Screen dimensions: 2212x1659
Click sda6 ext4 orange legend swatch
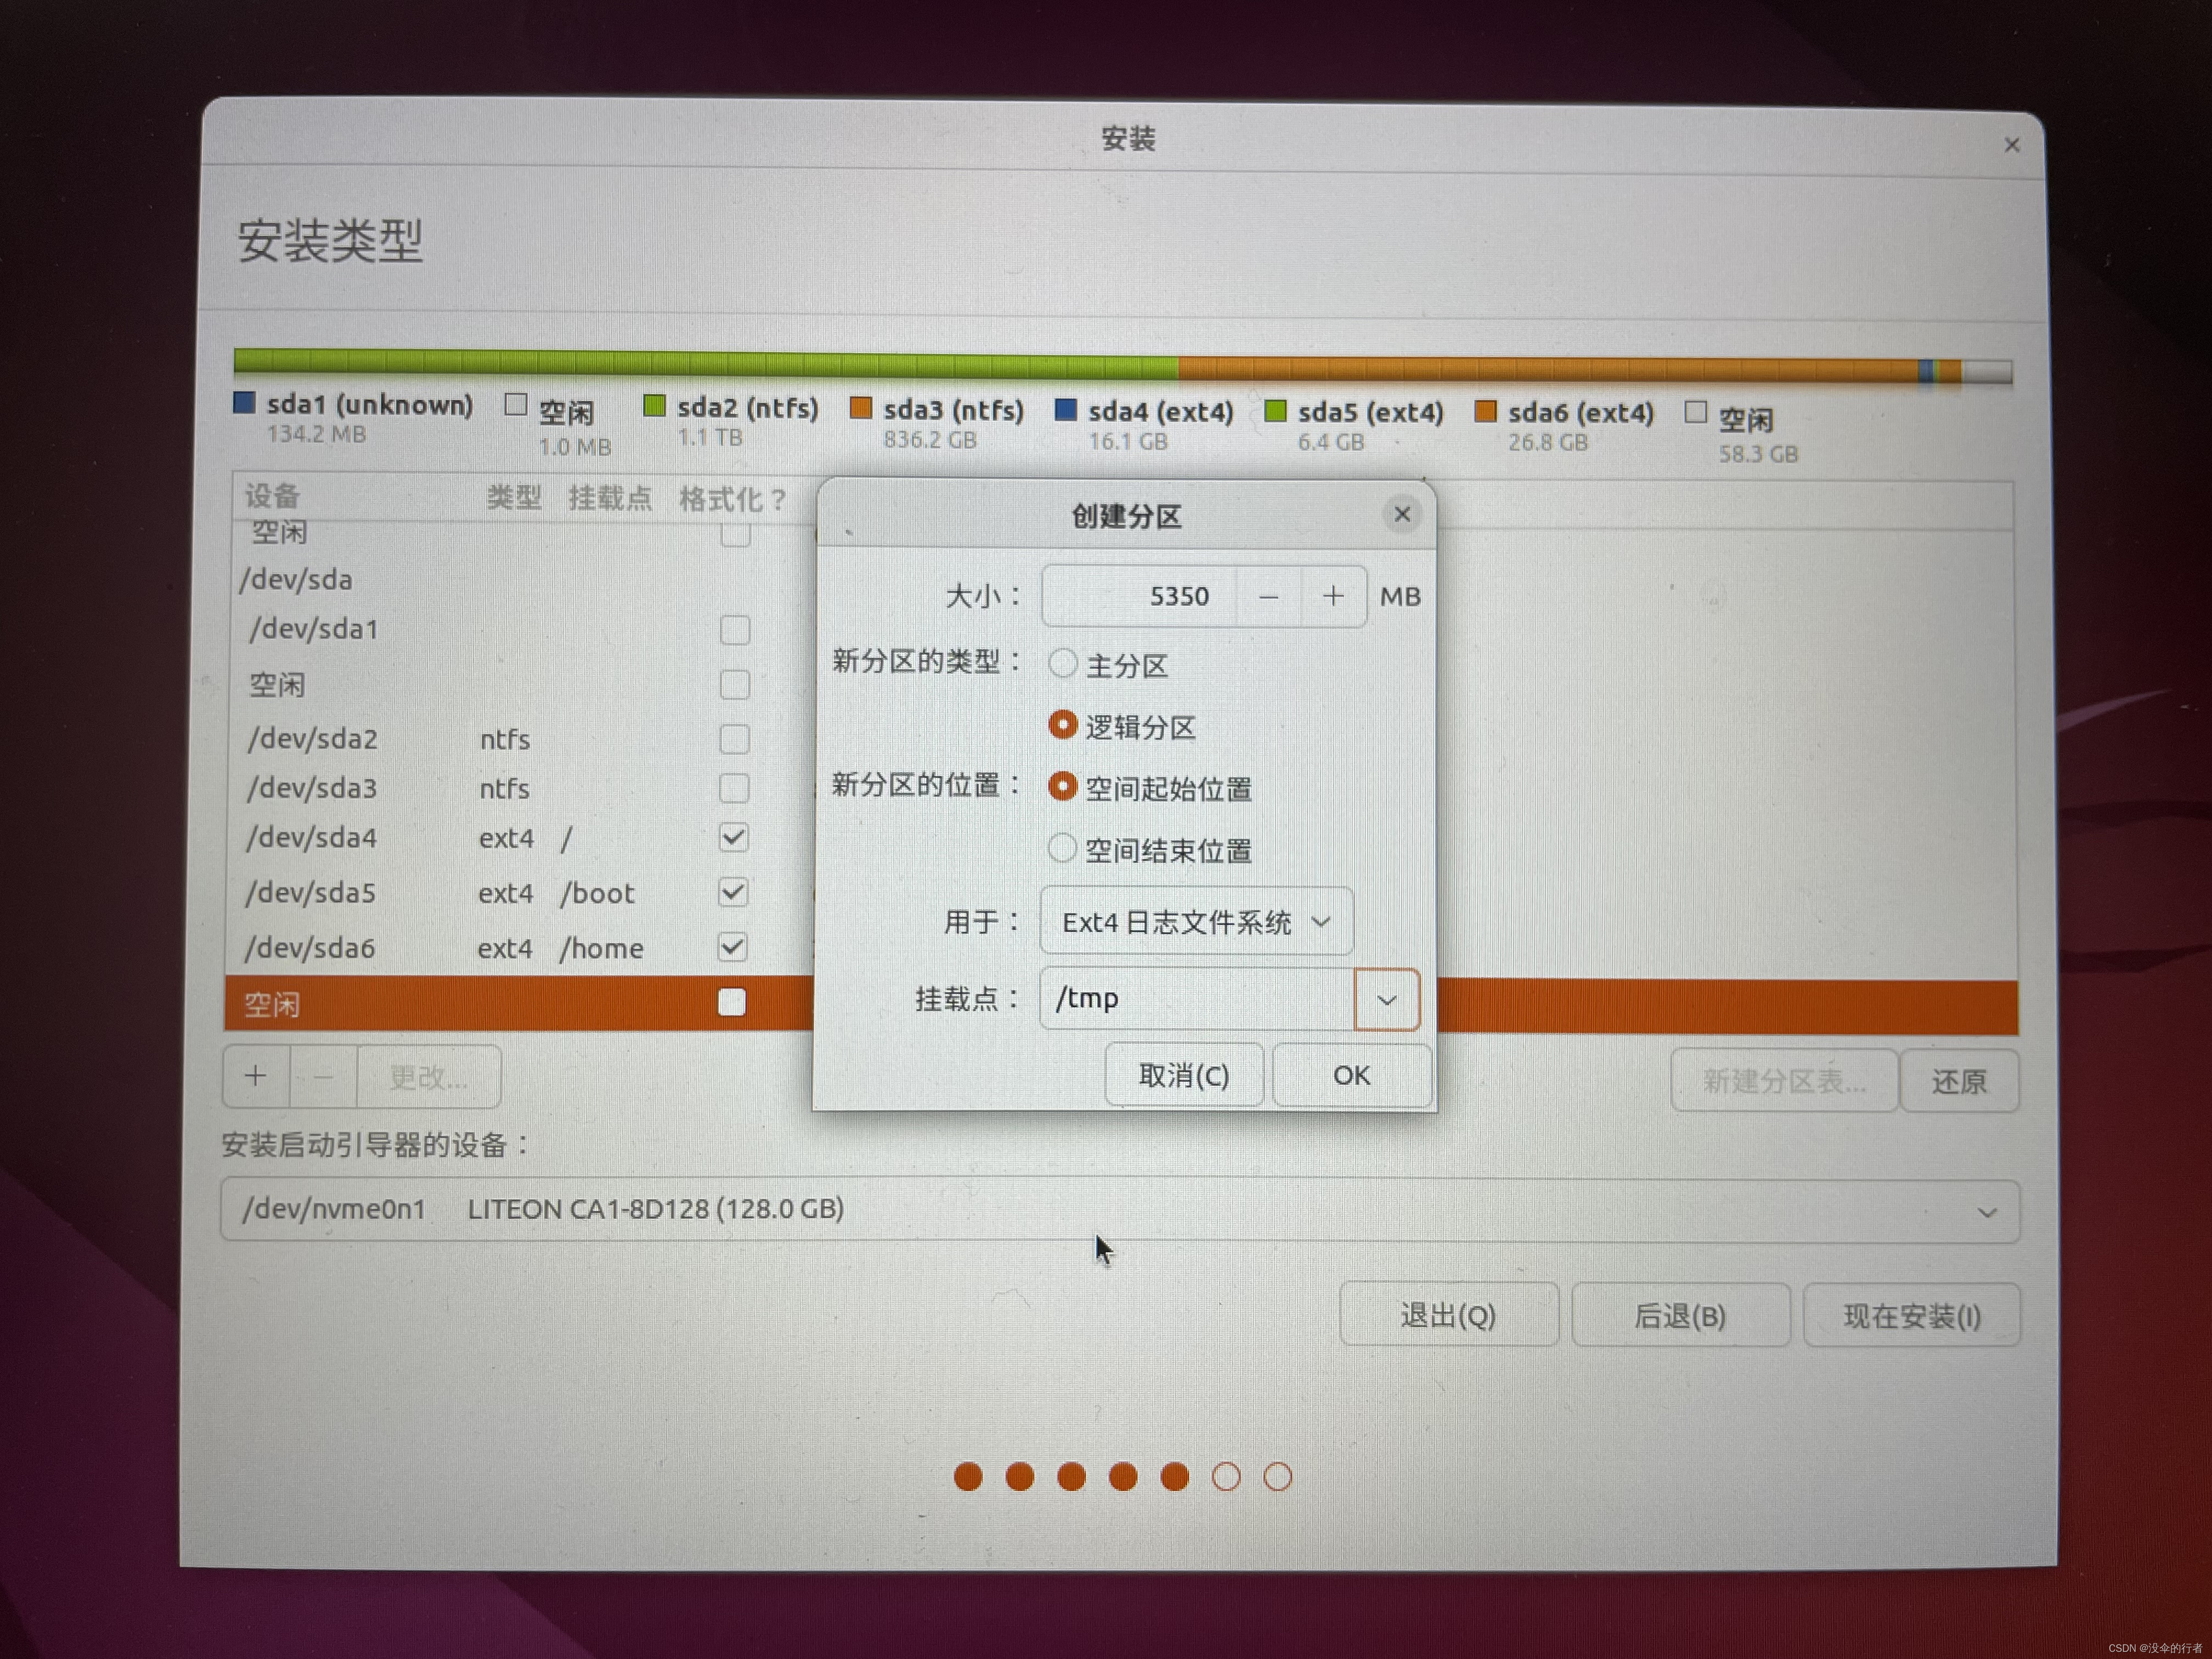pos(1485,412)
